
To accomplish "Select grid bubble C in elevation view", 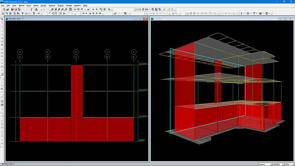I will click(76, 57).
